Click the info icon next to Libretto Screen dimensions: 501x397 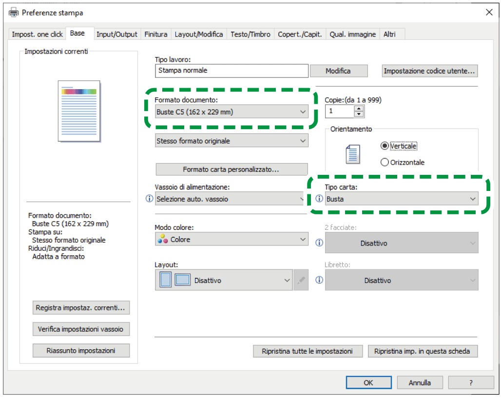coord(320,280)
